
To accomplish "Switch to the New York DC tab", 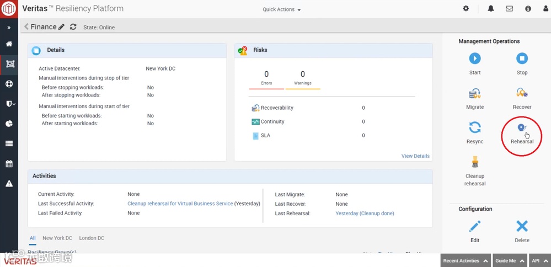I will click(x=57, y=238).
